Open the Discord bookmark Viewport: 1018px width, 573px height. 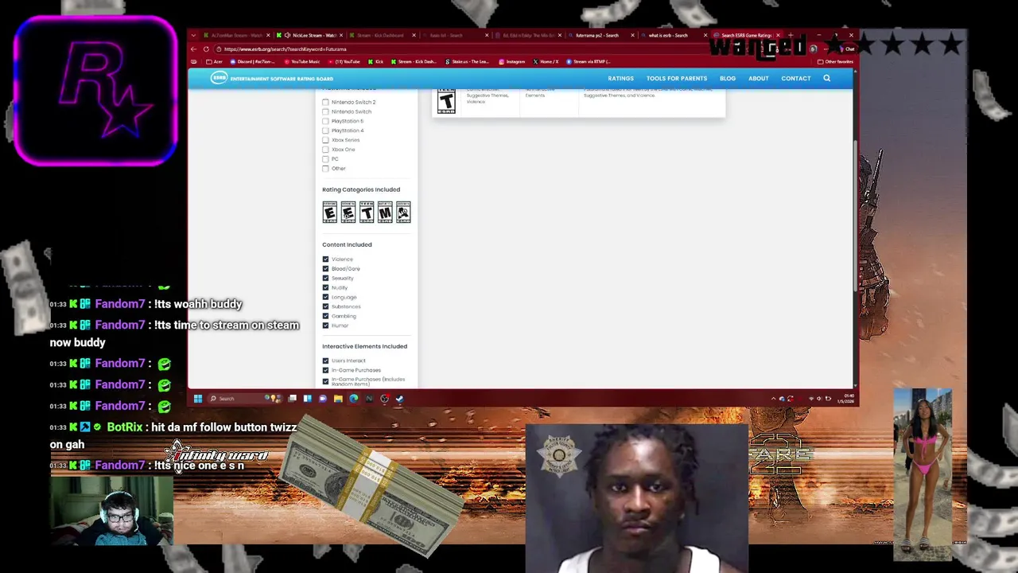[x=252, y=61]
